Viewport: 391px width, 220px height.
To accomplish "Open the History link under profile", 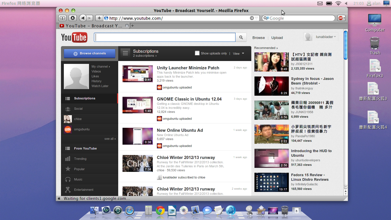I will (96, 81).
